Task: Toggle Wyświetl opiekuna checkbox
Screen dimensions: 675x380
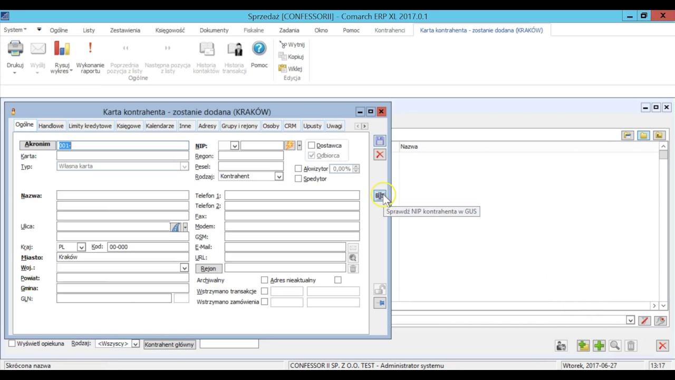Action: click(x=12, y=344)
